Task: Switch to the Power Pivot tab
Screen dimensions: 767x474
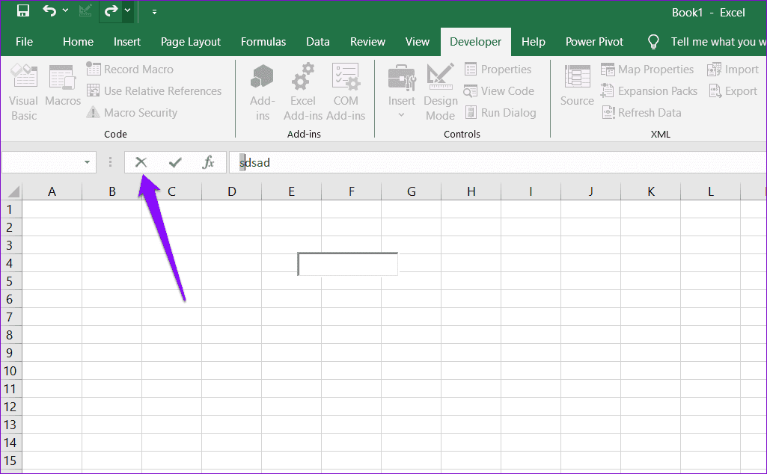Action: (x=593, y=41)
